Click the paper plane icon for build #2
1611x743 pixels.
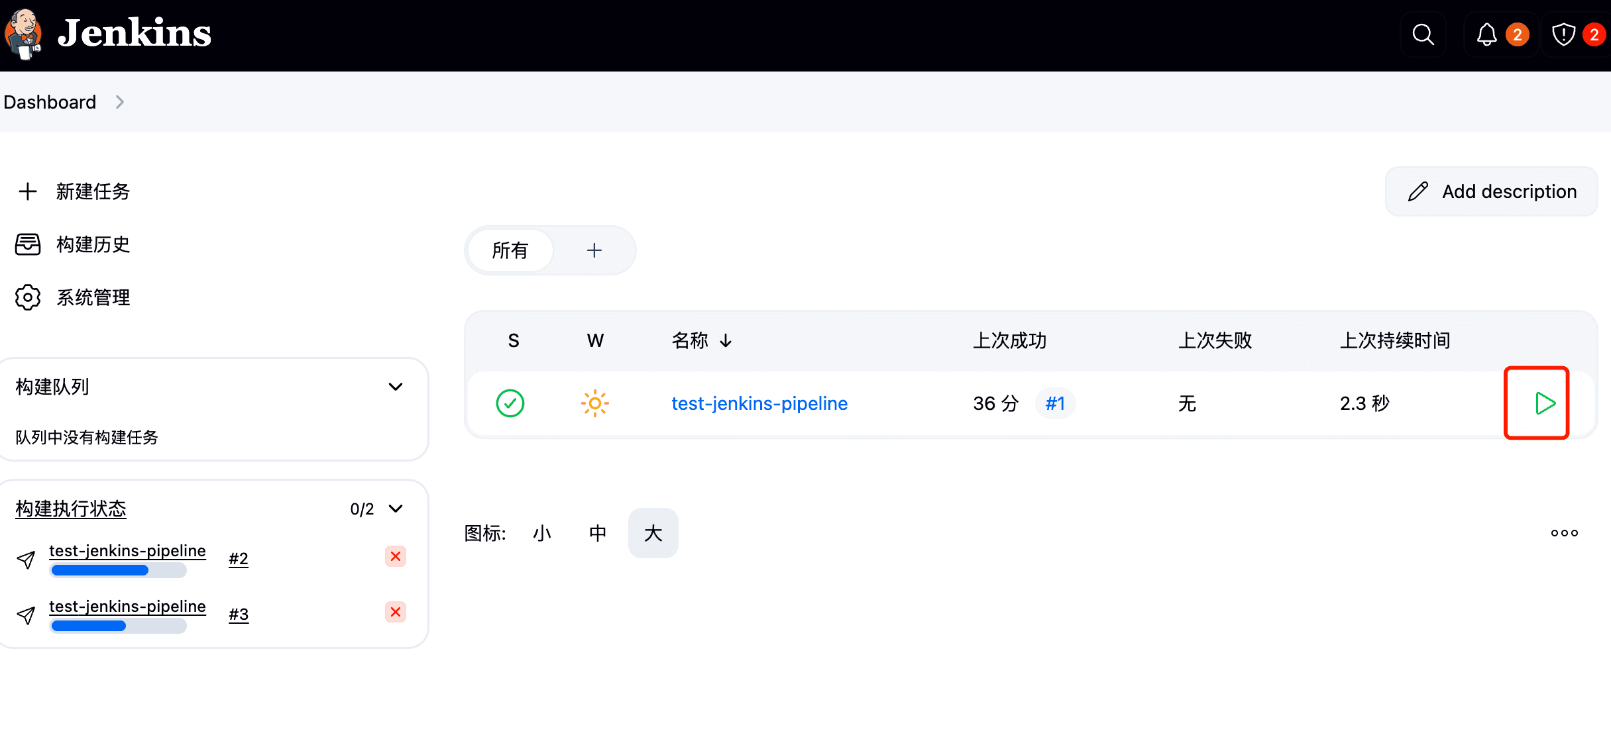[26, 560]
